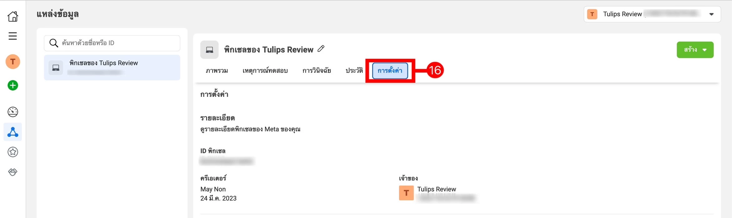
Task: Click the pencil edit pixel name icon
Action: pos(321,49)
